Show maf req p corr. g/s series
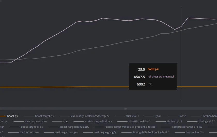 [66, 132]
